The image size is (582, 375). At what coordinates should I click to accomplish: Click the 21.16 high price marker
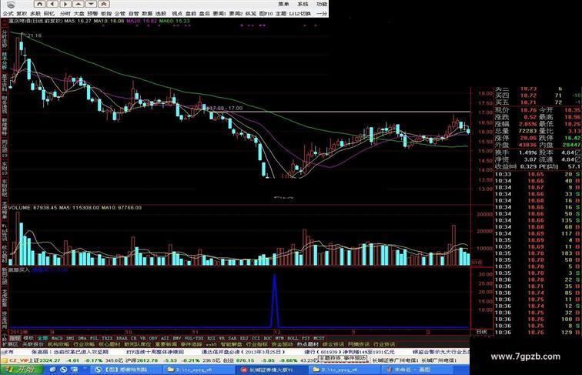pyautogui.click(x=34, y=35)
